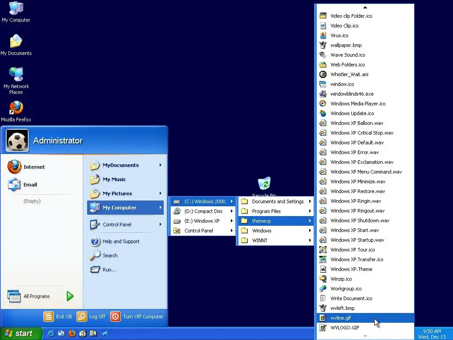Open Control Panel in drives submenu
Screen dimensions: 453x340
203,231
